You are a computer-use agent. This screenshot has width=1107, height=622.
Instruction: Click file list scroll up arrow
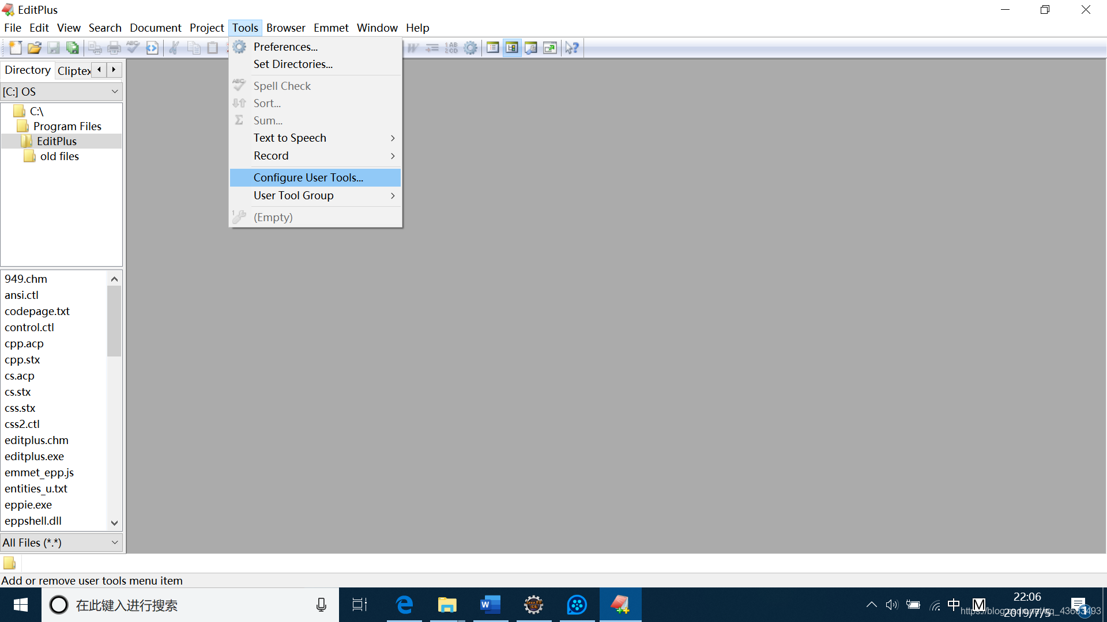[114, 279]
